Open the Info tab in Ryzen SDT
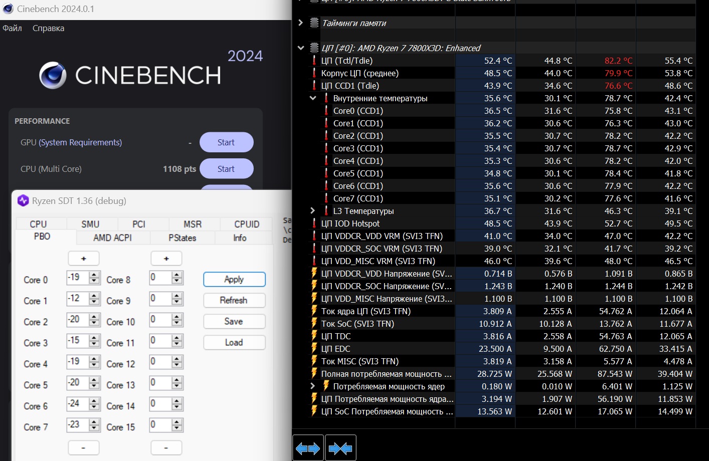Viewport: 709px width, 461px height. [240, 238]
